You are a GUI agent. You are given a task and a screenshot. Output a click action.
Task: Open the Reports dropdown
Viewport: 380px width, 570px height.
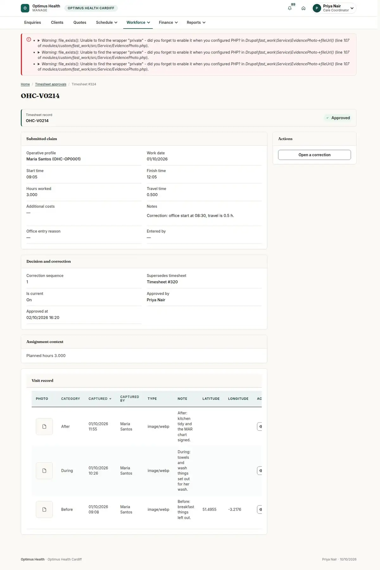point(196,23)
